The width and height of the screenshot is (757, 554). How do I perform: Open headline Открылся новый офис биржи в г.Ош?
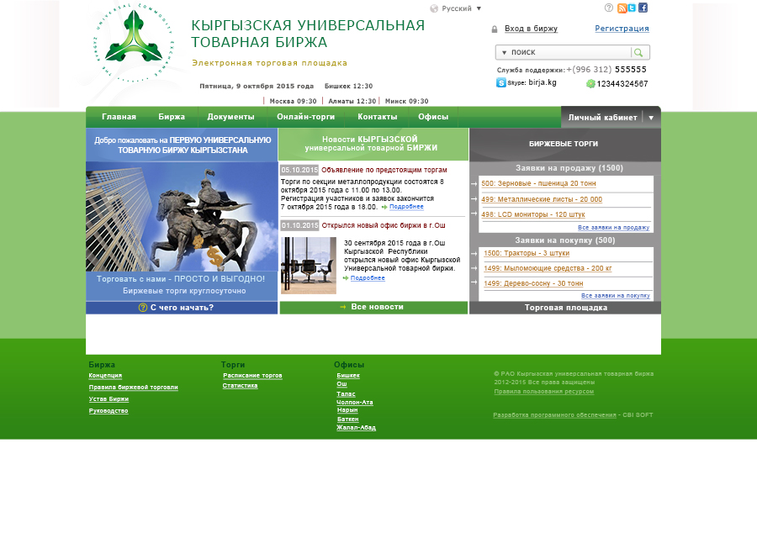click(384, 225)
